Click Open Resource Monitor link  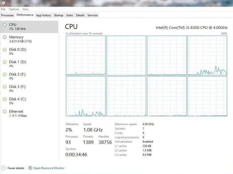tap(49, 168)
